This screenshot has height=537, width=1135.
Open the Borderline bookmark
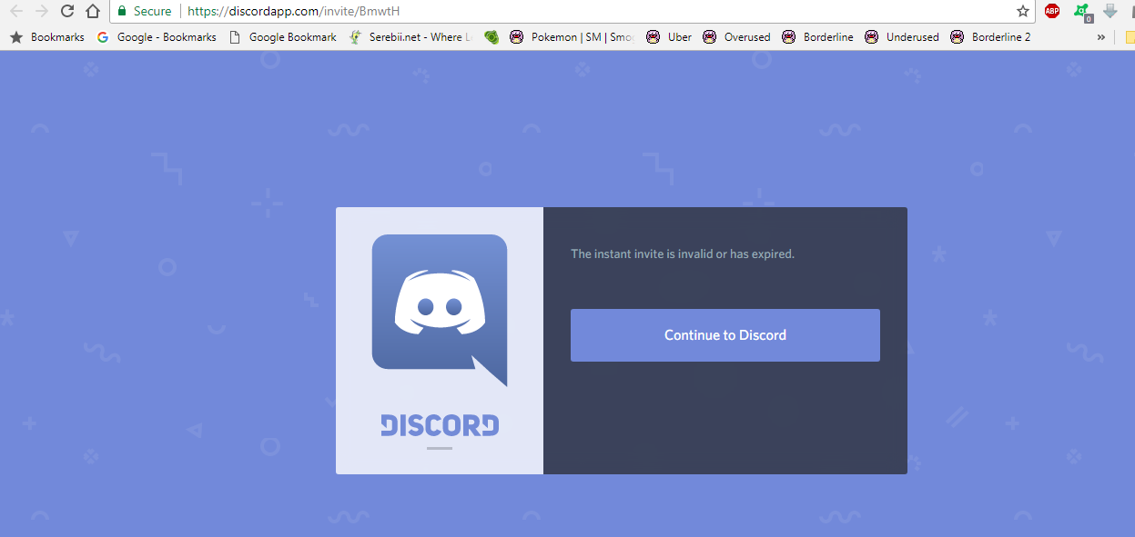click(817, 37)
